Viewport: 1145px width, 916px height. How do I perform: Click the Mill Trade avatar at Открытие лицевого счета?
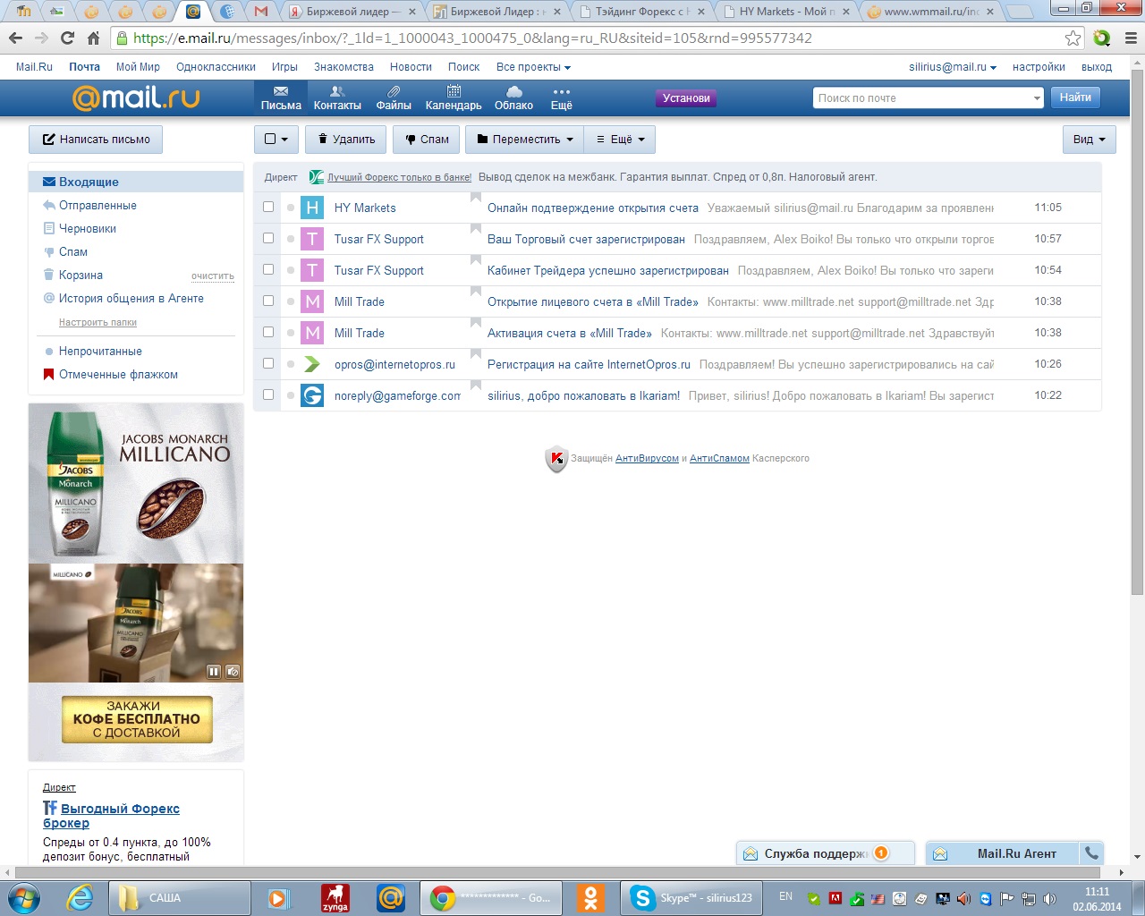click(x=312, y=301)
